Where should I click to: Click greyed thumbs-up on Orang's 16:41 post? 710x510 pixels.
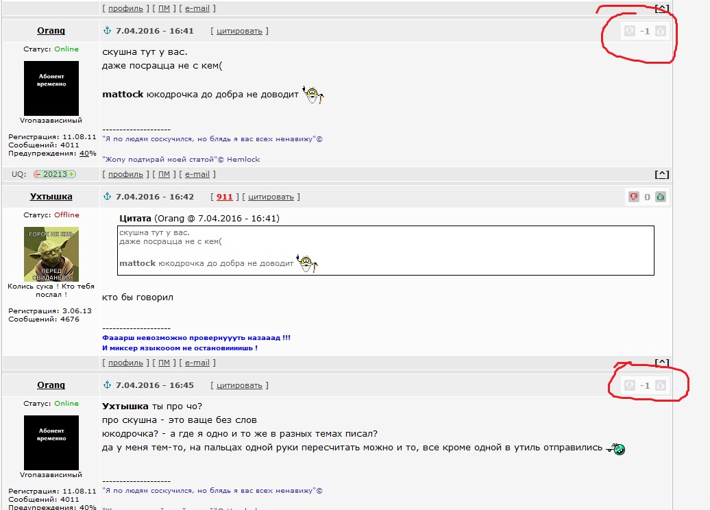point(661,32)
